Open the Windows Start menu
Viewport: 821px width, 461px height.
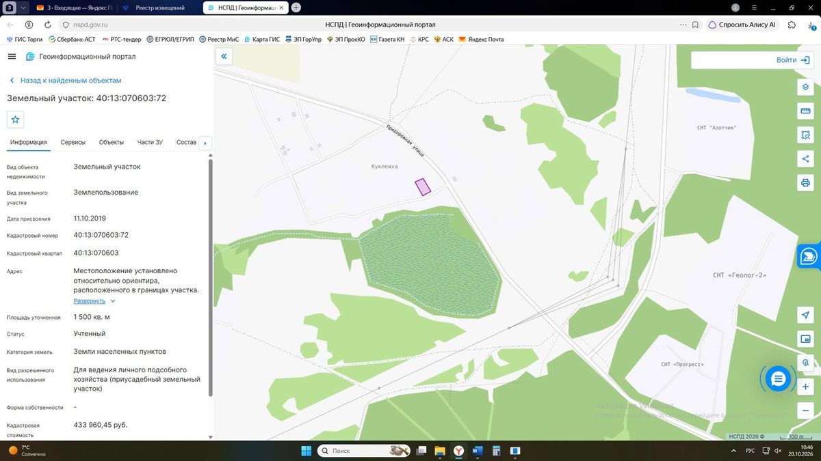(x=307, y=451)
